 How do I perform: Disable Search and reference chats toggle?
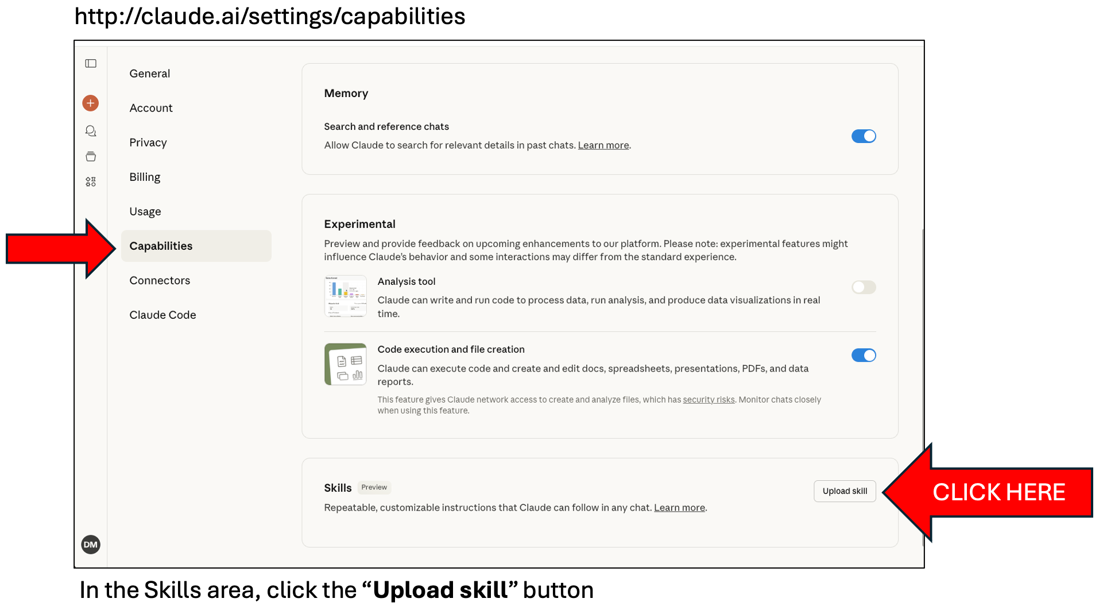[x=864, y=136]
